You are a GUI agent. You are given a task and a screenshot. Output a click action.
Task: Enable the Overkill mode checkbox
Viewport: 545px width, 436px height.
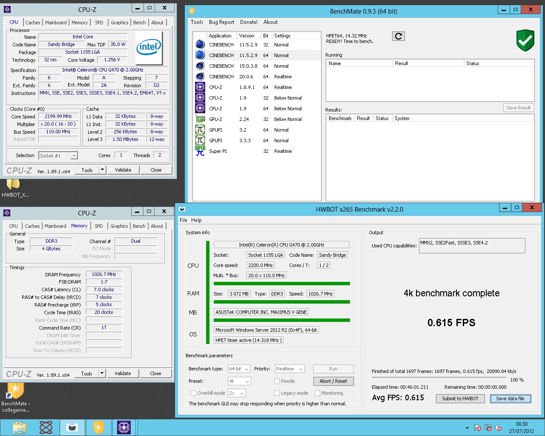[x=193, y=393]
